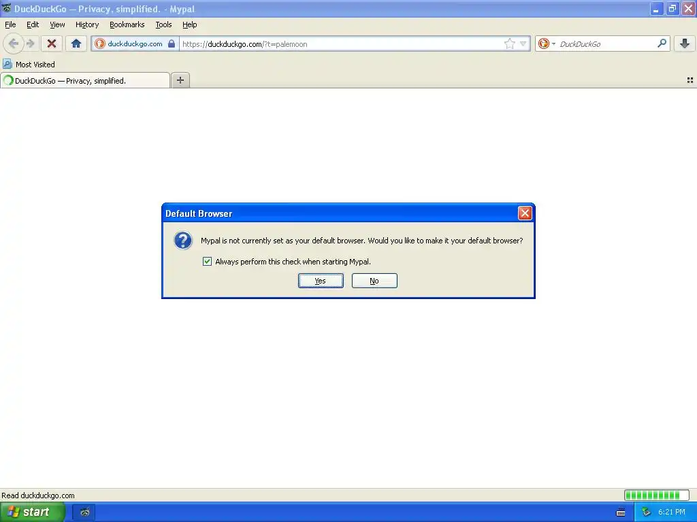Click No in Default Browser dialog
This screenshot has width=697, height=522.
click(x=374, y=281)
